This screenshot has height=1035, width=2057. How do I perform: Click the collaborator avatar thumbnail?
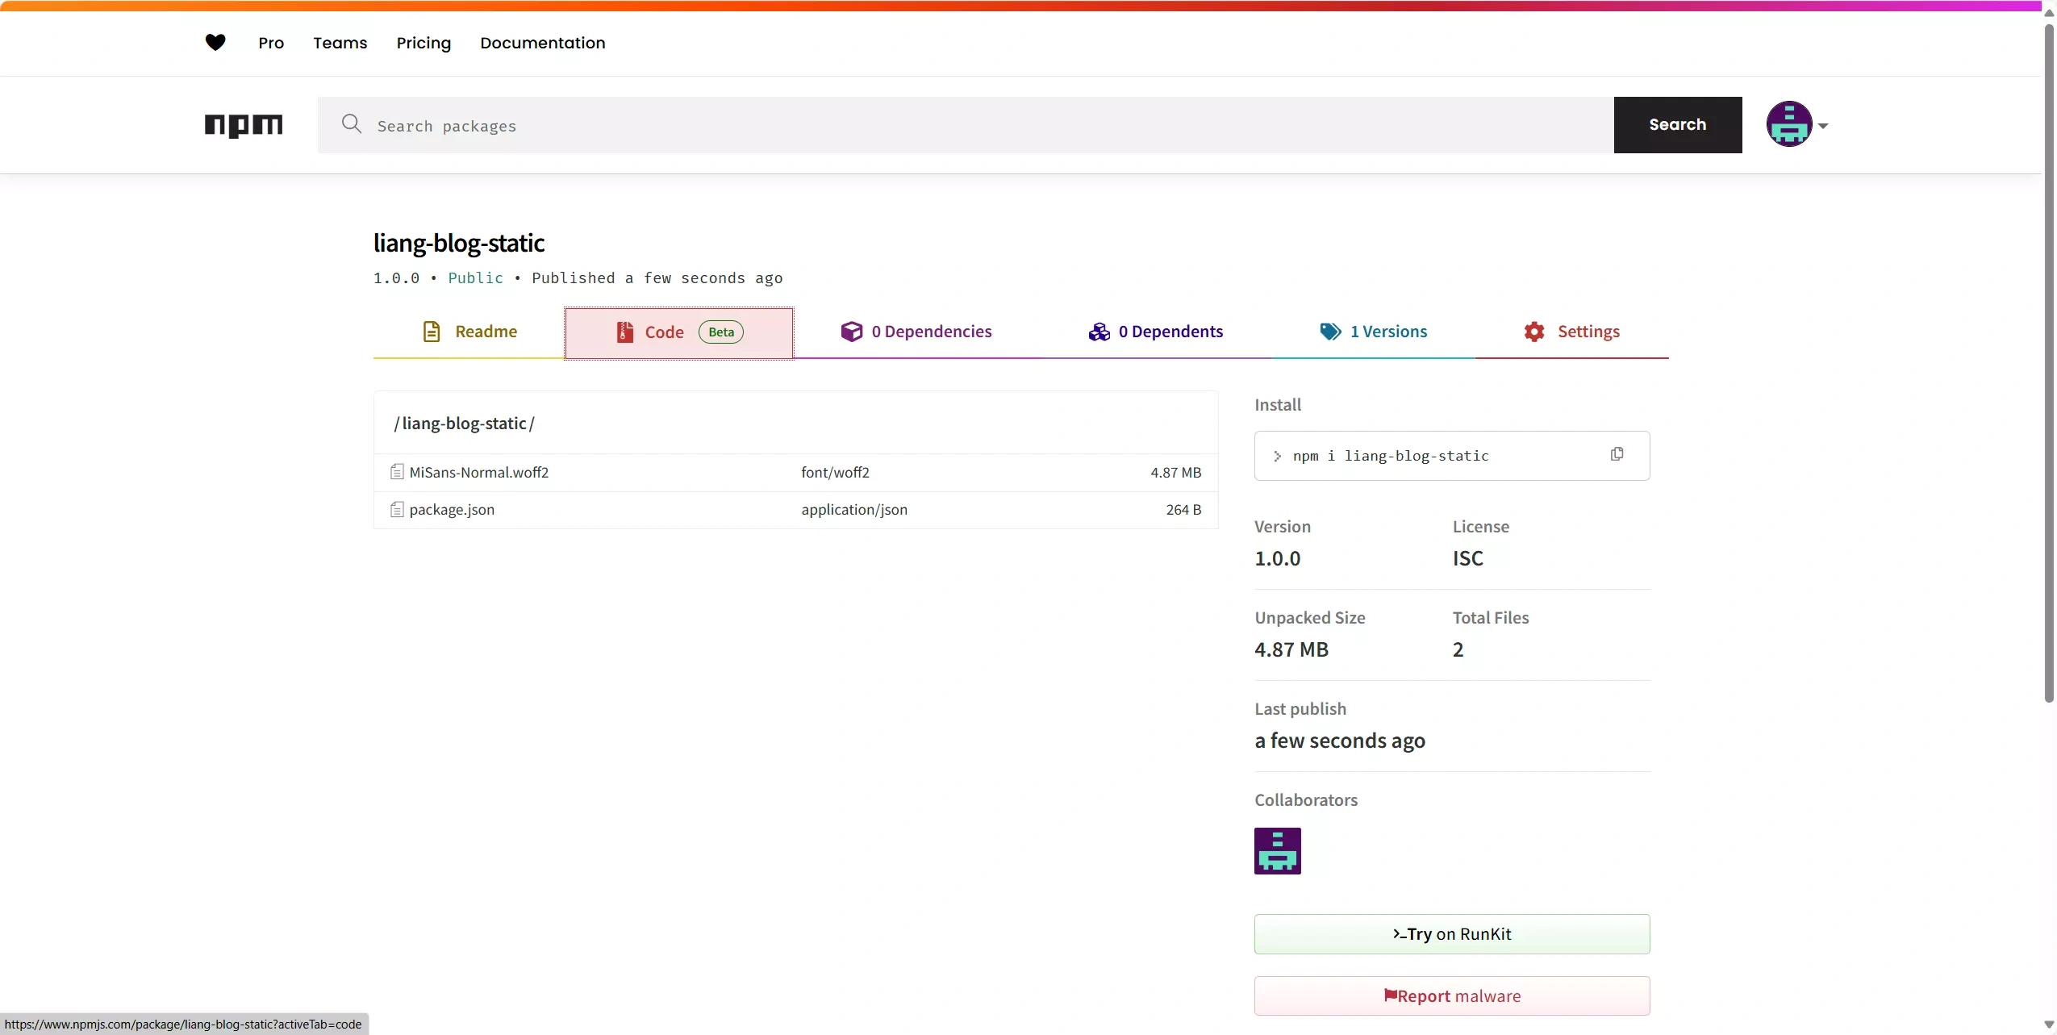tap(1277, 850)
